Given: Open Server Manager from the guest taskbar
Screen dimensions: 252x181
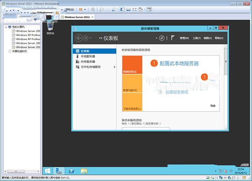Looking at the screenshot, I should tap(59, 171).
